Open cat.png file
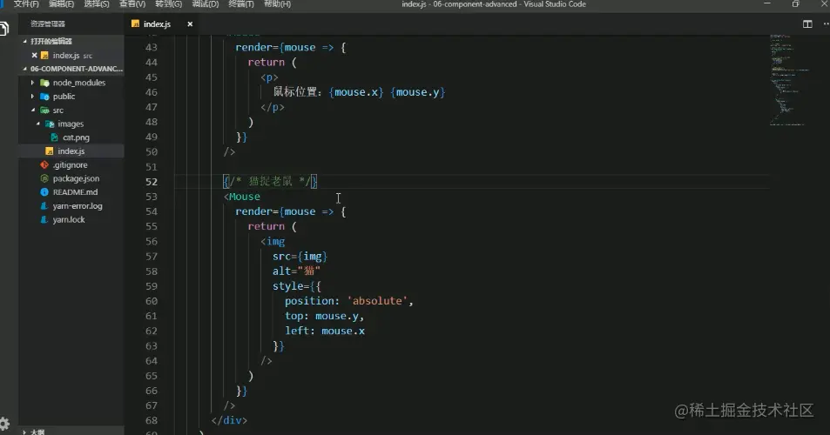The image size is (830, 435). pyautogui.click(x=72, y=137)
